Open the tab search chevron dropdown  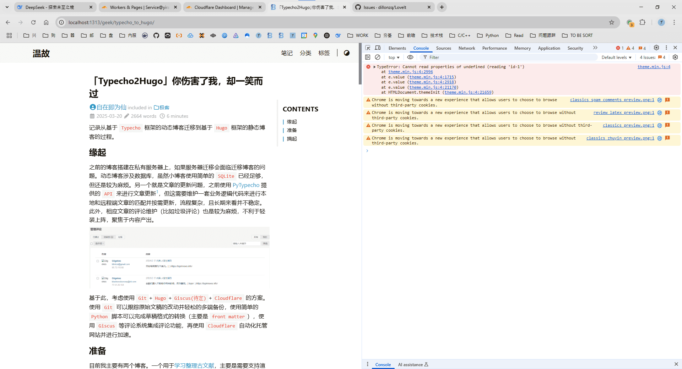[x=7, y=7]
